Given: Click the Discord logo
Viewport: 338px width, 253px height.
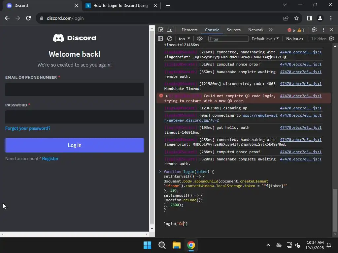Looking at the screenshot, I should 75,38.
